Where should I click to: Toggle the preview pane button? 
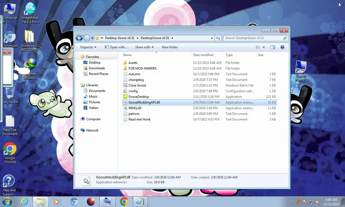(x=273, y=47)
